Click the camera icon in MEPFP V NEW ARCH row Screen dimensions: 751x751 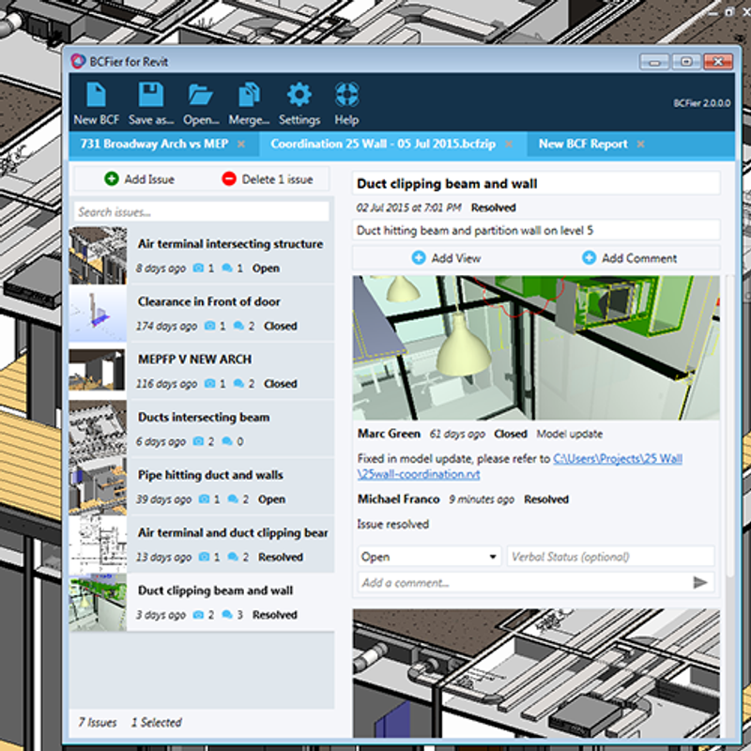(209, 384)
